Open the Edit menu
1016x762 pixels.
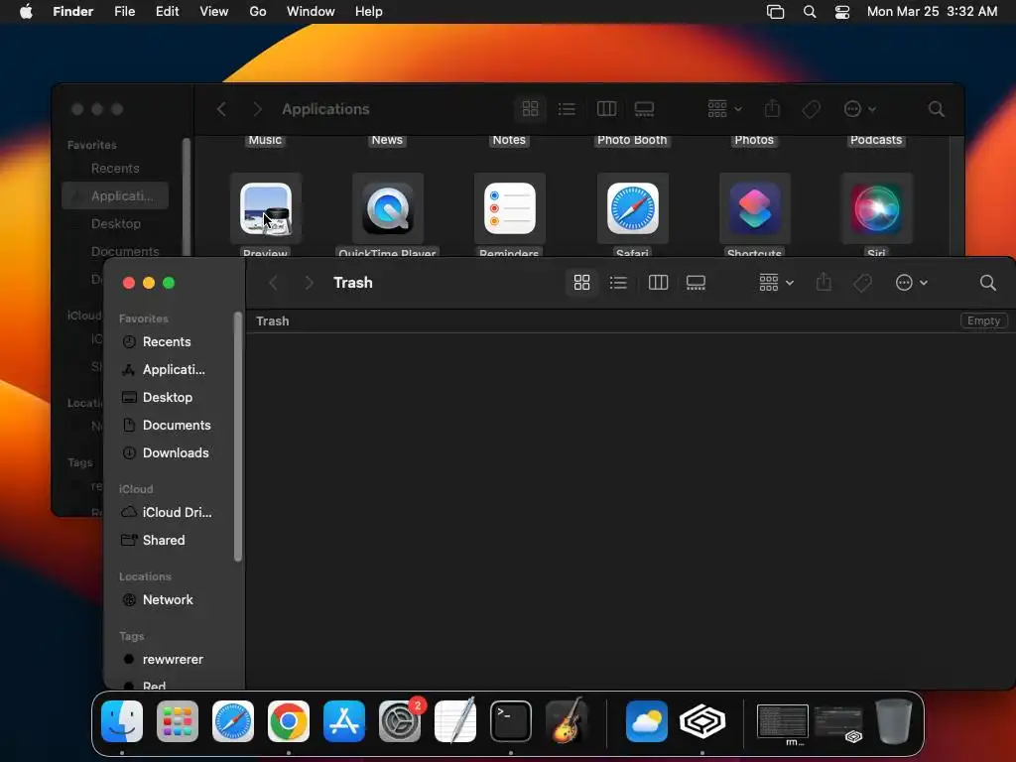[167, 12]
